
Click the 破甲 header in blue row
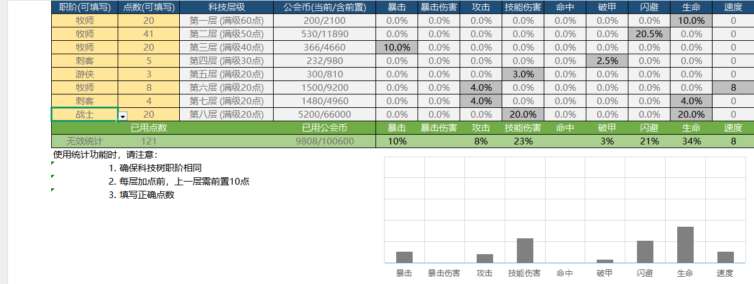point(607,7)
